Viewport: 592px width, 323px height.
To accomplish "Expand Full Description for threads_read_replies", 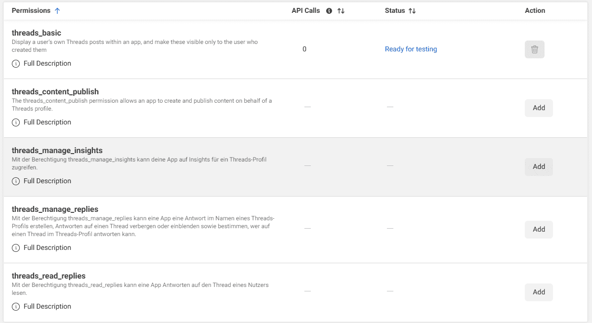I will pyautogui.click(x=48, y=306).
